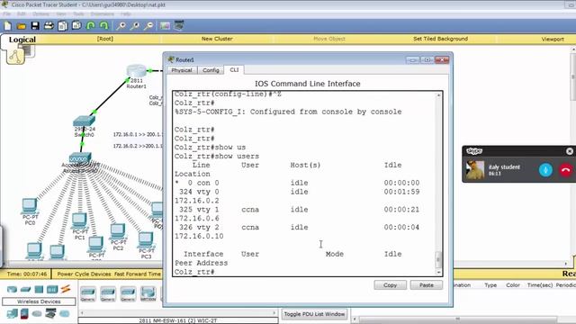Open the navigation panel icon under Logical
This screenshot has height=324, width=576.
pyautogui.click(x=16, y=57)
